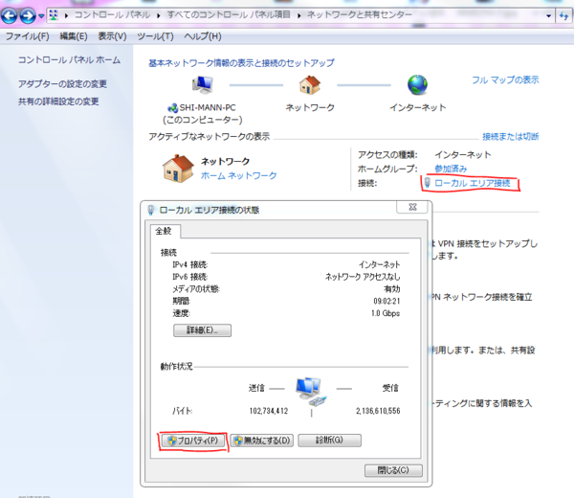Screen dimensions: 574x498
Task: Click the IPv4 接続 value インターネット
Action: [x=380, y=264]
